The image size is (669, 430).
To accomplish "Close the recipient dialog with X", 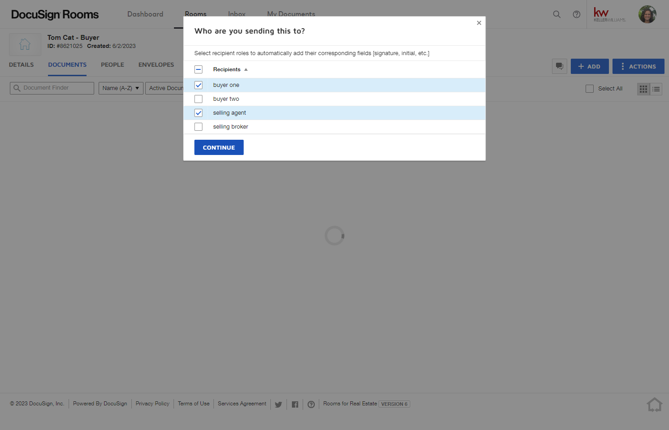I will coord(479,23).
